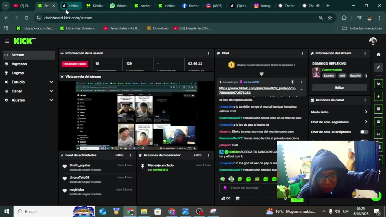Screen dimensions: 386x217
Task: Open the Chrome zoom magnifier icon
Action: (x=320, y=18)
